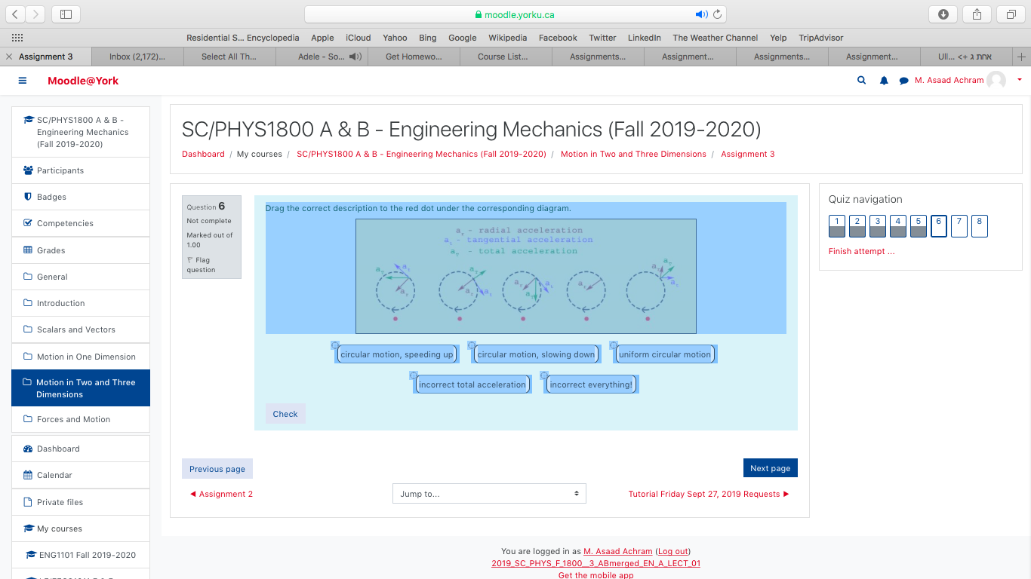Switch to Select All Th... tab

tap(229, 57)
